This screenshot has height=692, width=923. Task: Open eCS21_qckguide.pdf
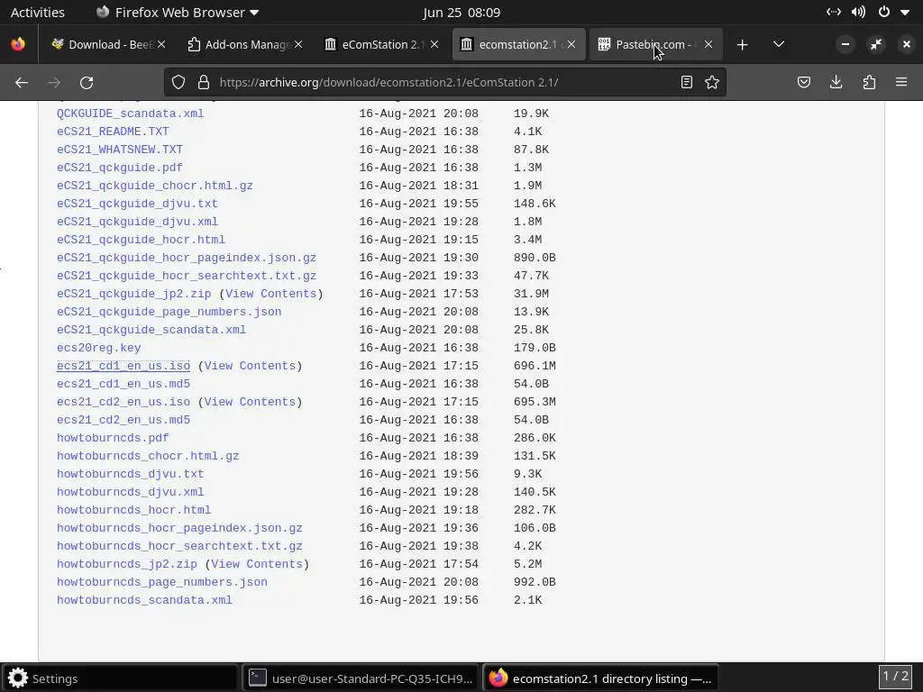tap(120, 168)
